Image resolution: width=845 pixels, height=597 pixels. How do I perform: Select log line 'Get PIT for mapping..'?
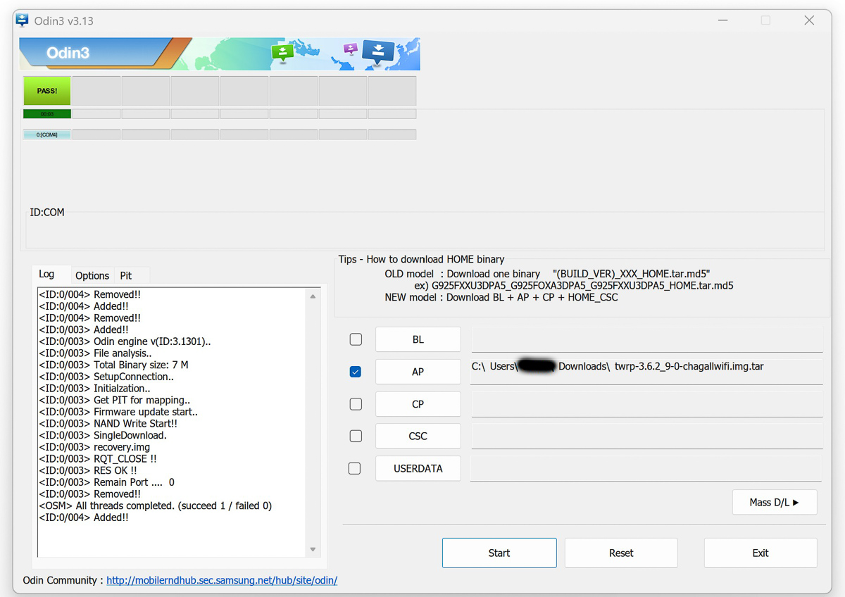115,400
